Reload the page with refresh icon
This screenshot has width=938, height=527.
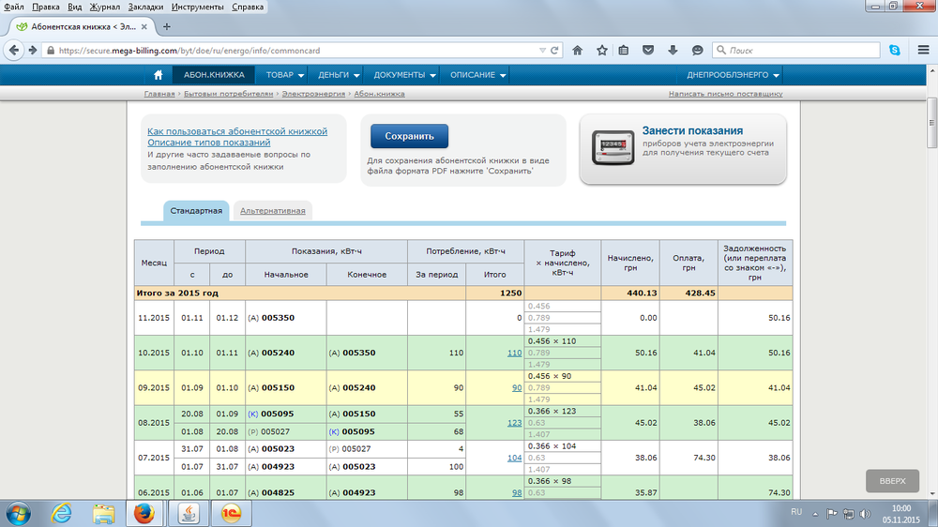pyautogui.click(x=554, y=51)
